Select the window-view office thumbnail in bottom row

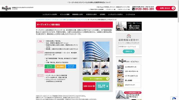pyautogui.click(x=87, y=72)
